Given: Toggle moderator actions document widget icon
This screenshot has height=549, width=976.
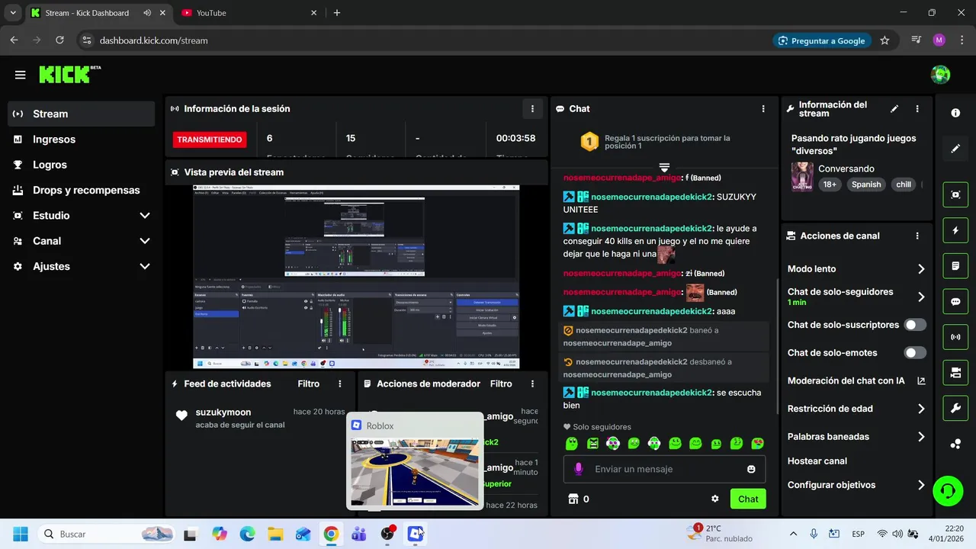Looking at the screenshot, I should point(955,266).
